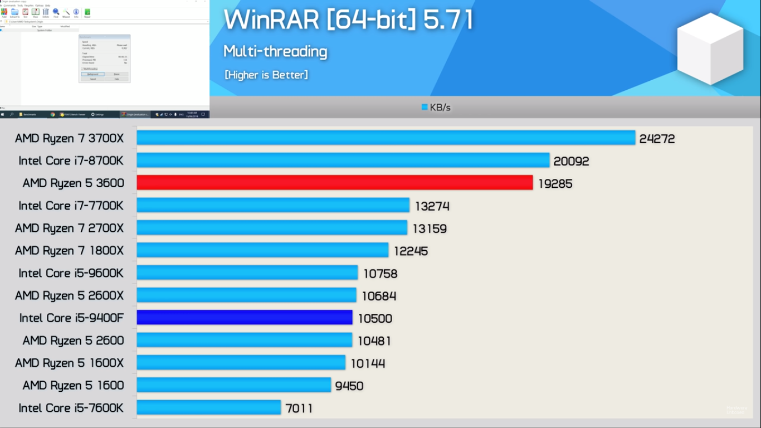Click the Intel Core i7-7700K label

pyautogui.click(x=71, y=206)
